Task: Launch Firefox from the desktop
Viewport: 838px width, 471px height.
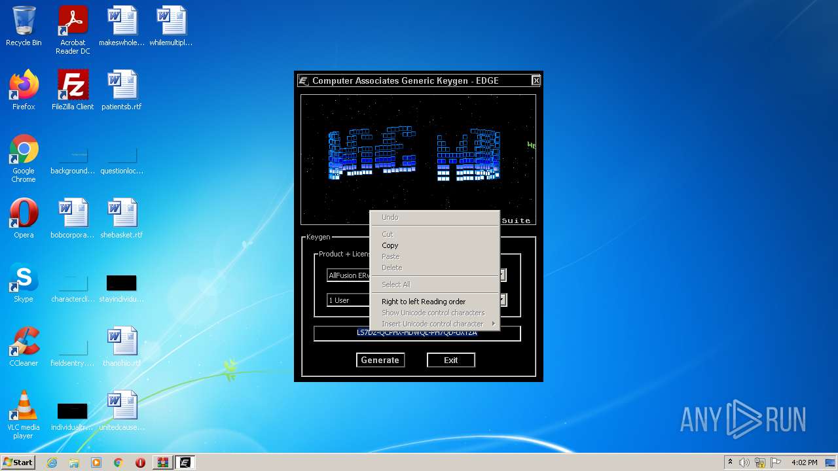Action: (x=24, y=90)
